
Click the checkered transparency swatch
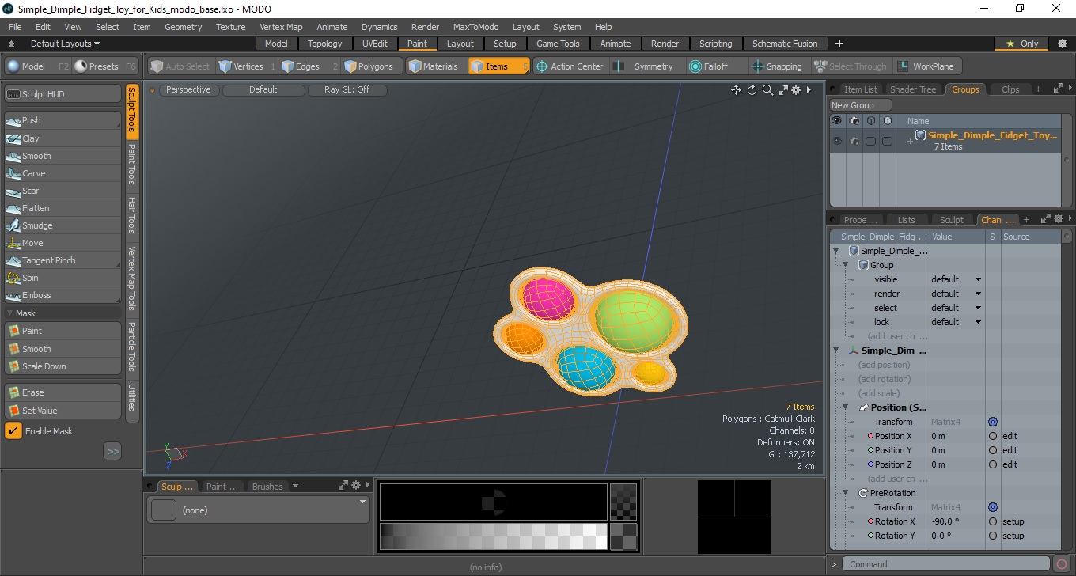coord(624,502)
